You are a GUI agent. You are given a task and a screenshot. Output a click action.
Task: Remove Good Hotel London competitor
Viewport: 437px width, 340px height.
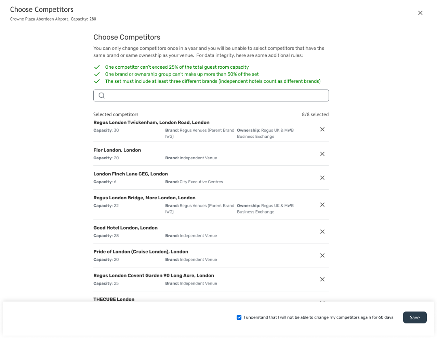(322, 232)
